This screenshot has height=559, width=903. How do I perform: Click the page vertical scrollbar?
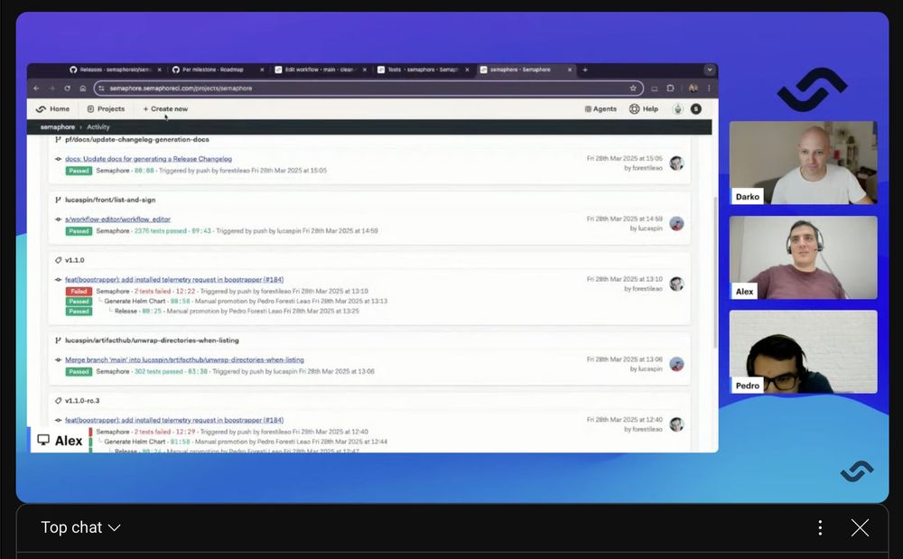(714, 272)
